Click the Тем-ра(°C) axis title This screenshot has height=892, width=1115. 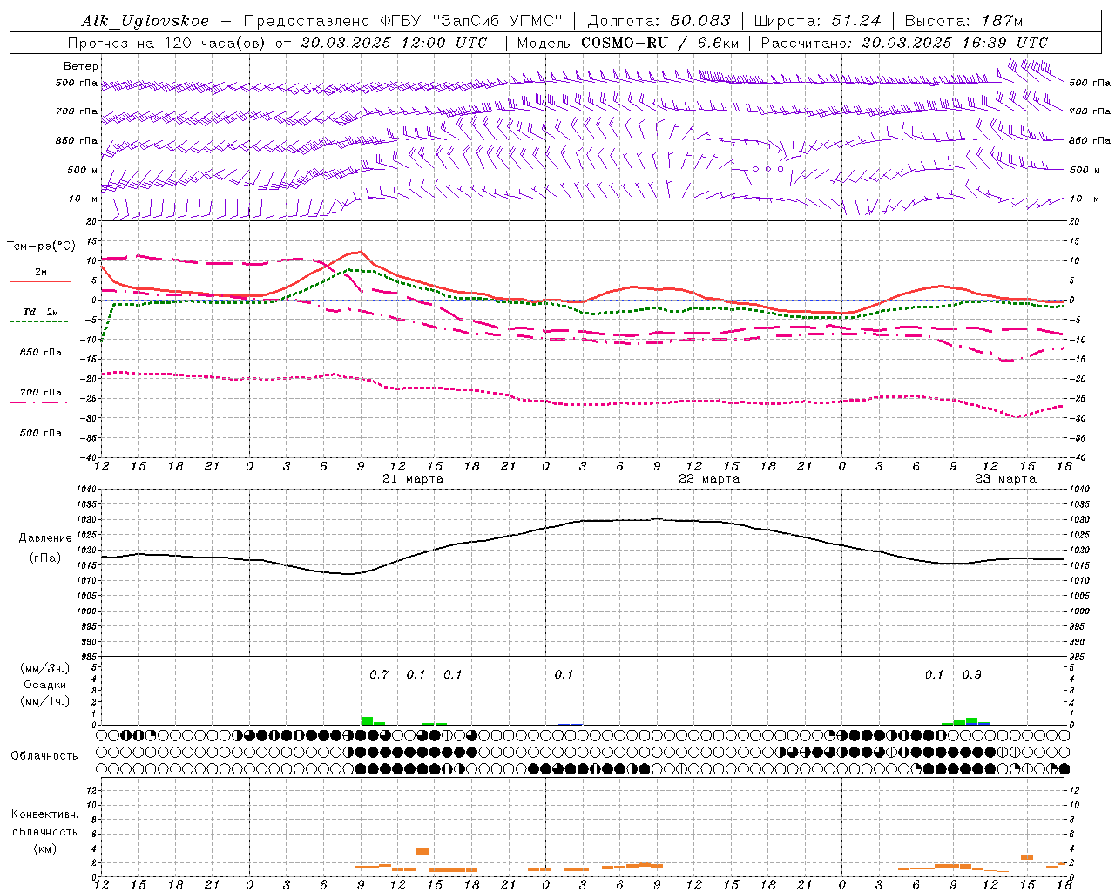point(41,247)
